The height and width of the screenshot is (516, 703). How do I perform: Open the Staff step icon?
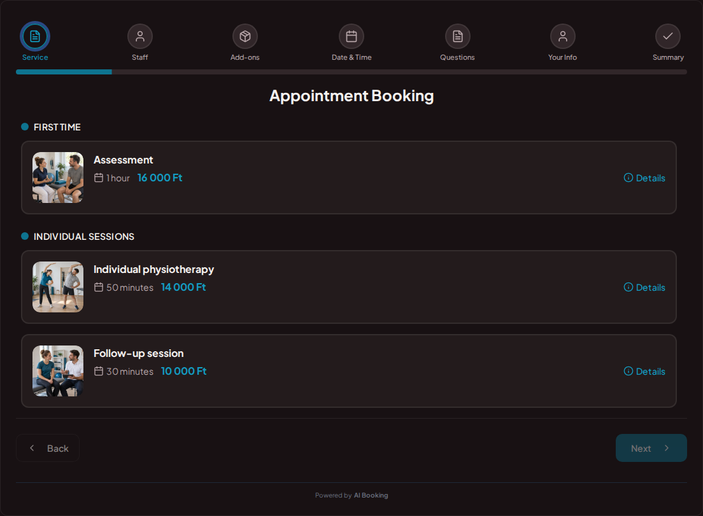(x=140, y=36)
